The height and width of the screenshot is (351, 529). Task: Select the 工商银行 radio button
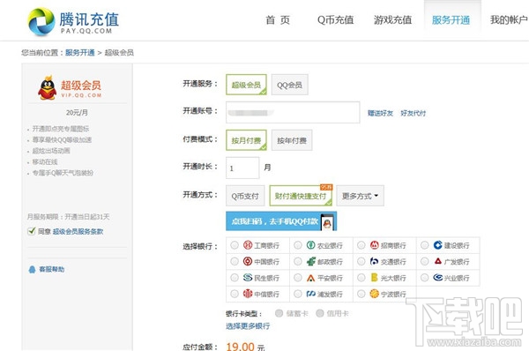235,245
